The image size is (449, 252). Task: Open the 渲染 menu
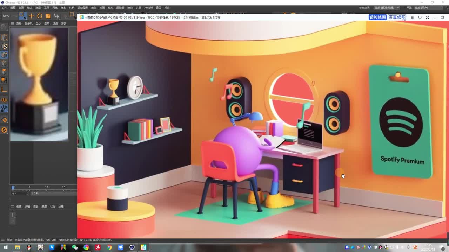click(130, 8)
